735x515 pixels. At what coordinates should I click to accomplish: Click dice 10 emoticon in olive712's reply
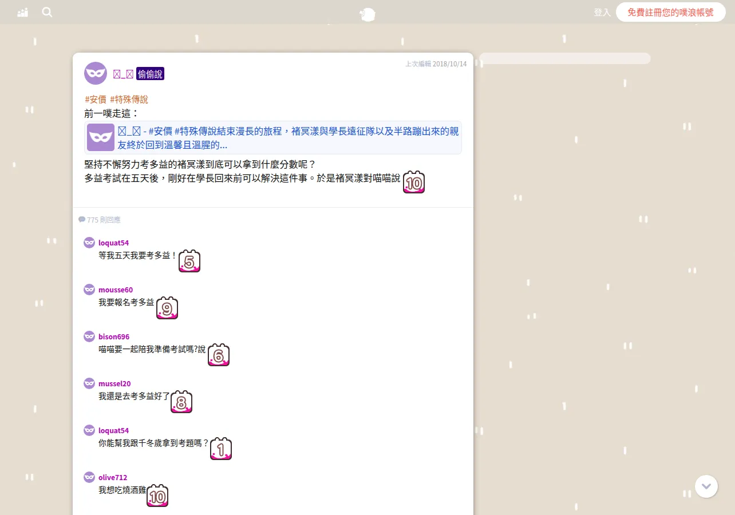coord(157,496)
